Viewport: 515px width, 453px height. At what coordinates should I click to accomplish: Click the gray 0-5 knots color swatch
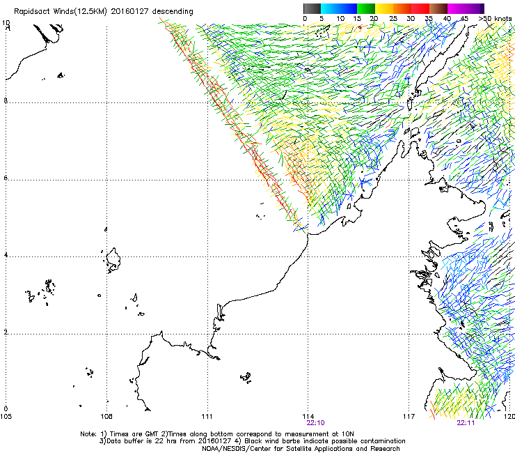[312, 8]
